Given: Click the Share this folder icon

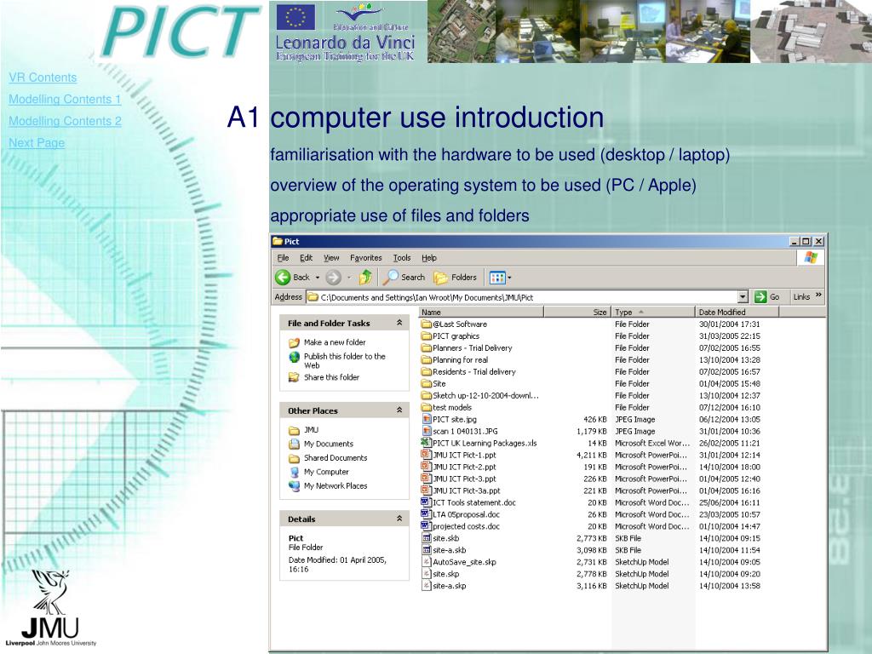Looking at the screenshot, I should pos(294,377).
